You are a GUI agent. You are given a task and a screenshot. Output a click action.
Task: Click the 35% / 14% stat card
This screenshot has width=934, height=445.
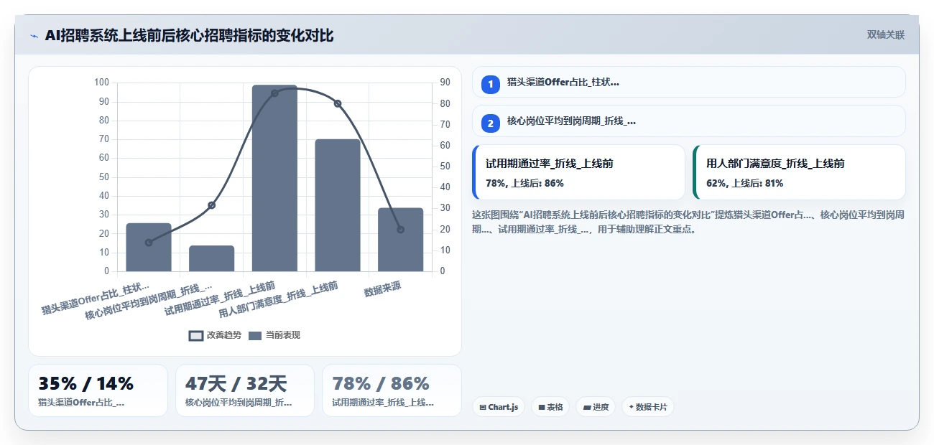(x=98, y=390)
